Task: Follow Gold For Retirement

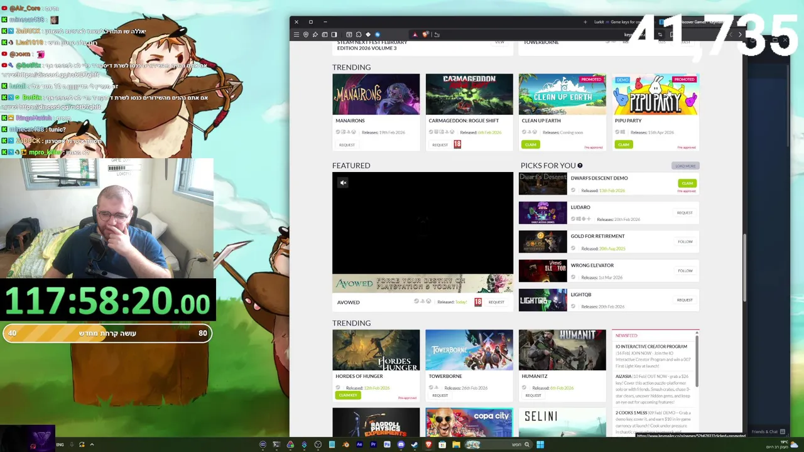Action: pyautogui.click(x=685, y=242)
